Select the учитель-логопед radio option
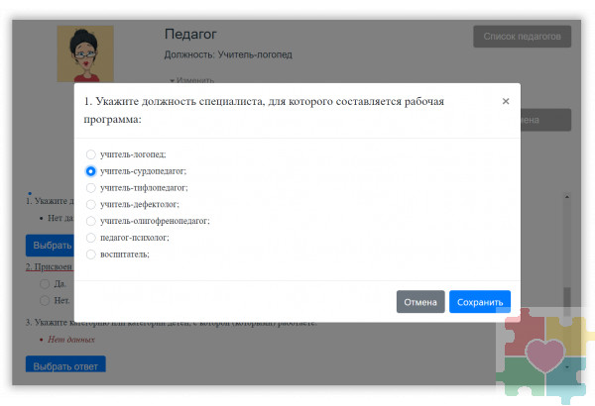 click(91, 154)
